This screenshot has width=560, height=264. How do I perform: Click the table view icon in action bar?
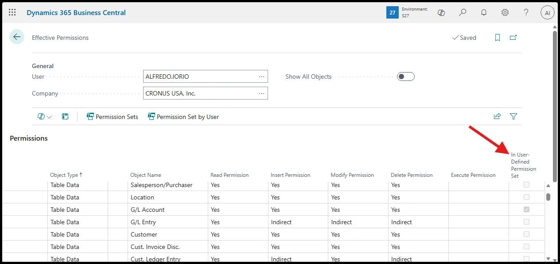point(65,117)
